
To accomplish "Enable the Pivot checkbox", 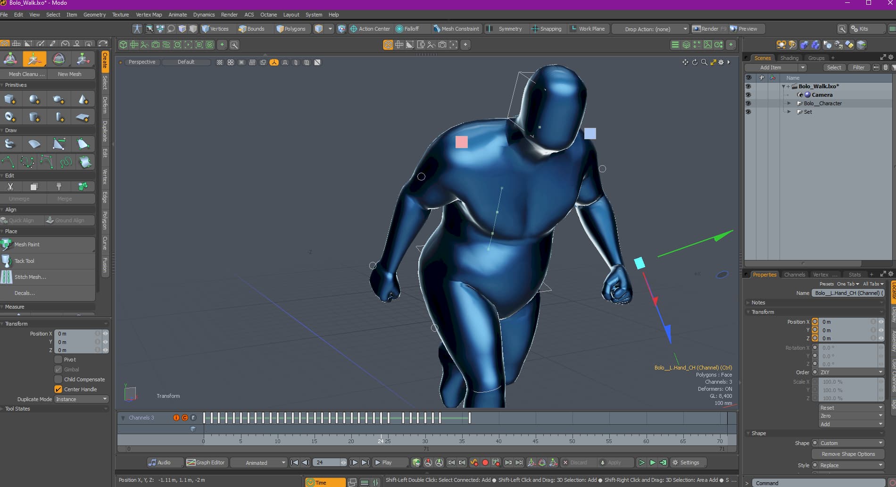I will [58, 360].
